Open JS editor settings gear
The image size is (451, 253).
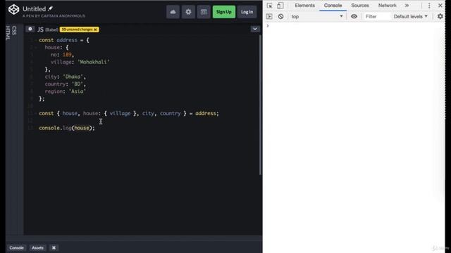tap(30, 29)
